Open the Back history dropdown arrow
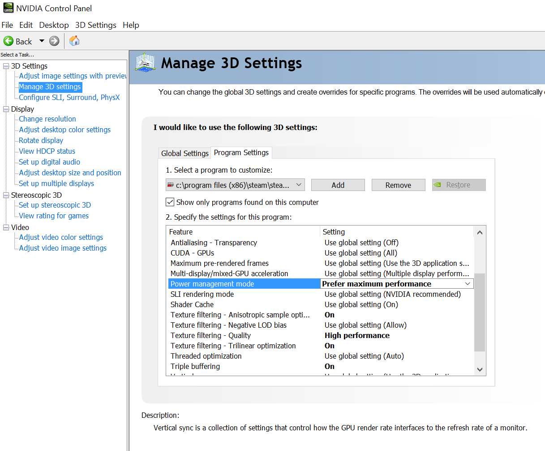The width and height of the screenshot is (545, 451). click(42, 41)
